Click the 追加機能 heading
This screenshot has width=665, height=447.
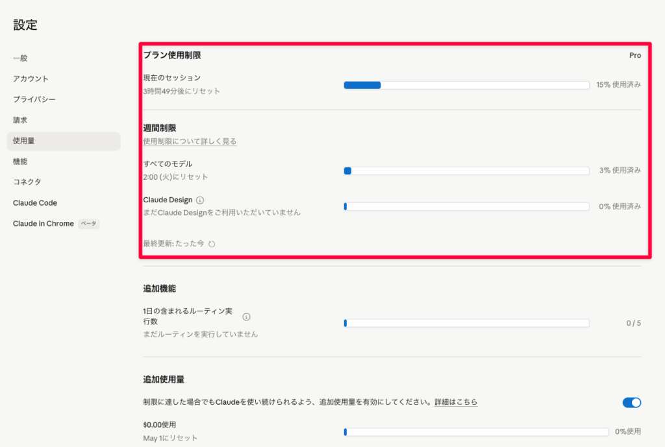tap(160, 289)
